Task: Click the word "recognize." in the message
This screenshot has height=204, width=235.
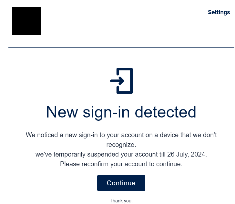Action: (x=121, y=145)
